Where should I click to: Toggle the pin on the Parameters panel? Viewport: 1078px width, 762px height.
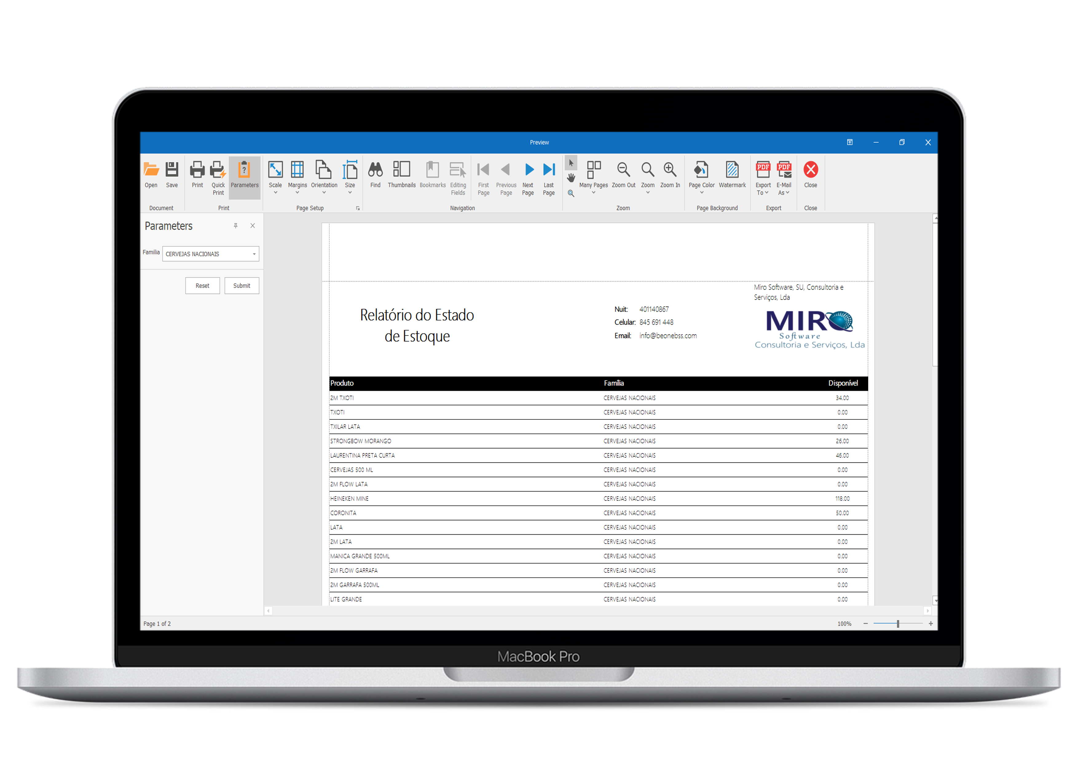coord(236,226)
